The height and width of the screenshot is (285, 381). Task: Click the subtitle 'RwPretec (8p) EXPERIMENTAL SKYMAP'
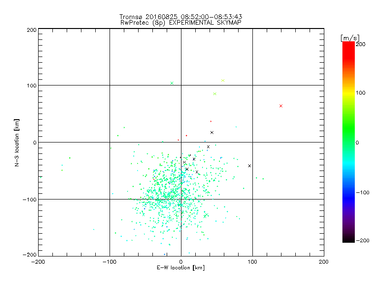click(180, 22)
